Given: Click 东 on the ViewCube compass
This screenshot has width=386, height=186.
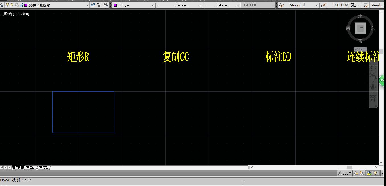Looking at the screenshot, I should tap(373, 28).
